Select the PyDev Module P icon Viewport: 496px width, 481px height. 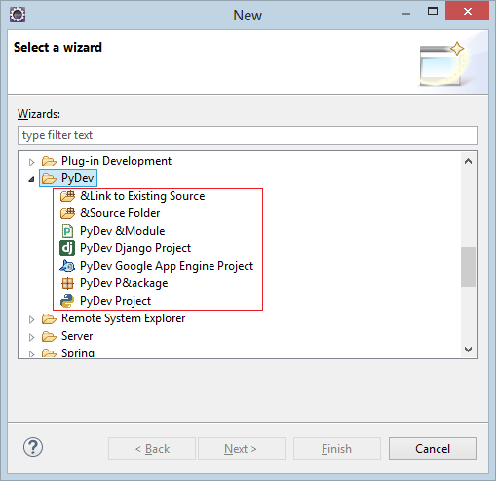click(x=67, y=231)
